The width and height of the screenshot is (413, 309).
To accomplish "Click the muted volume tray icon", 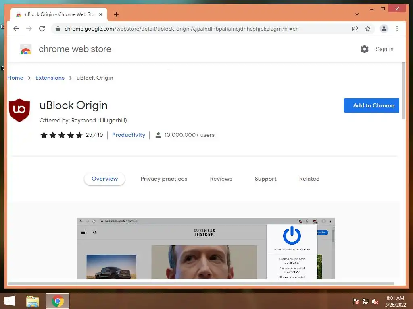I will pos(375,301).
